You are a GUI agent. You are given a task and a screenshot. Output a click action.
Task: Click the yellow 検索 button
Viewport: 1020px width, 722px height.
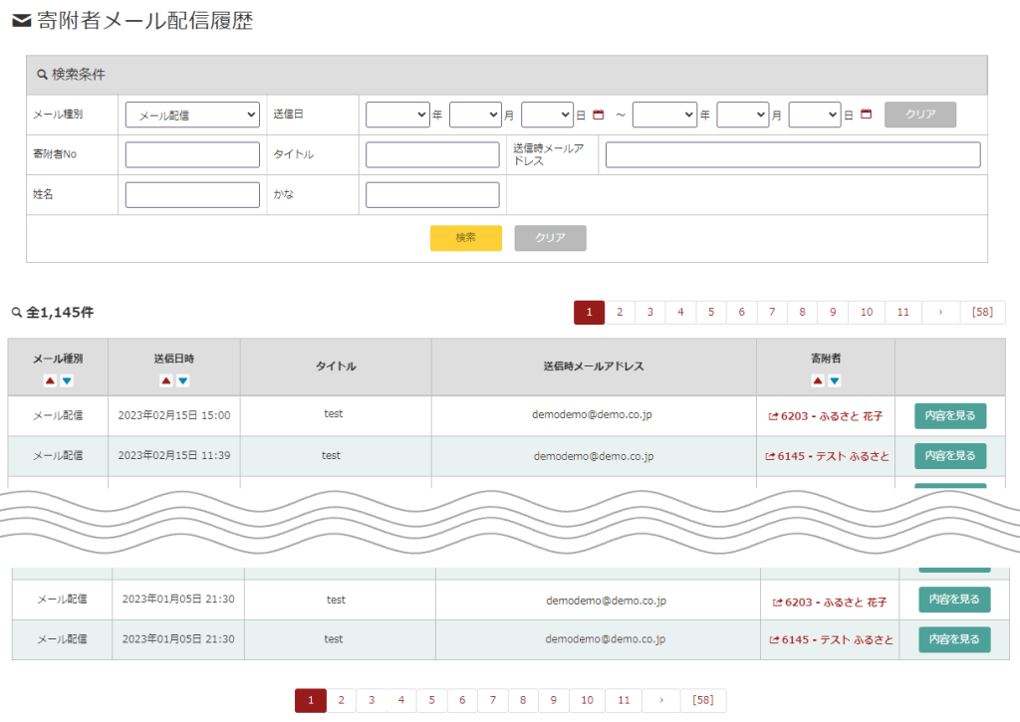(x=465, y=238)
